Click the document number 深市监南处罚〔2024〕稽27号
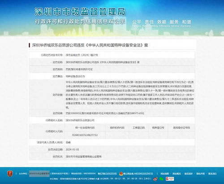This screenshot has width=224, height=184. tap(82, 55)
